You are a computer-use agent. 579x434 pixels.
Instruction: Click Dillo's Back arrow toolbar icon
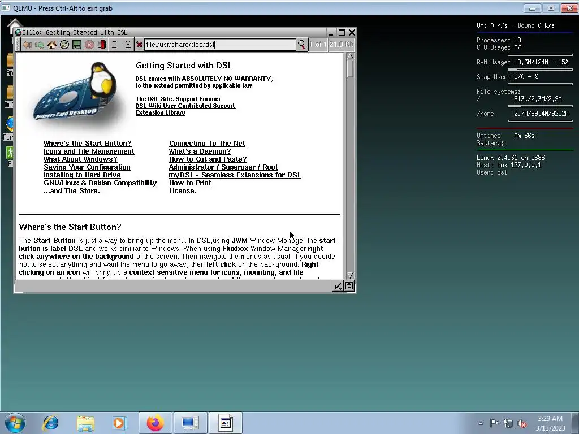coord(27,45)
